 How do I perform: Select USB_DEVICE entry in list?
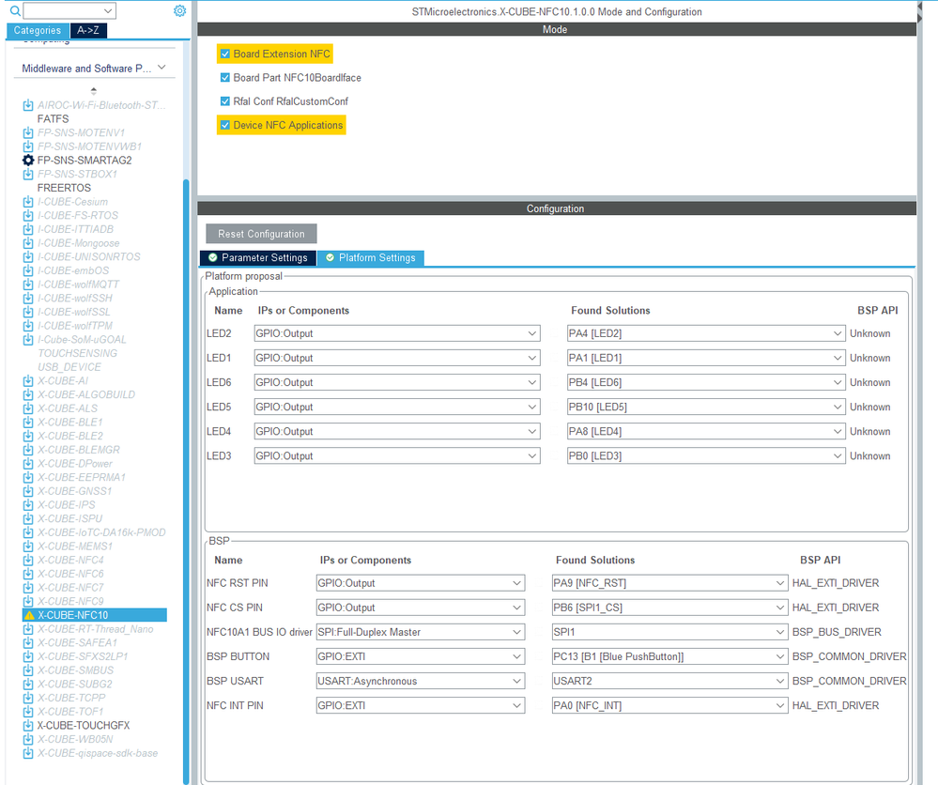pos(69,367)
